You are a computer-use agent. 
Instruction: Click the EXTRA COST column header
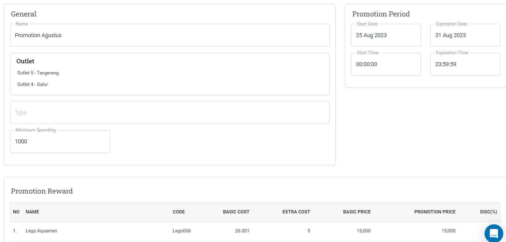click(x=296, y=212)
